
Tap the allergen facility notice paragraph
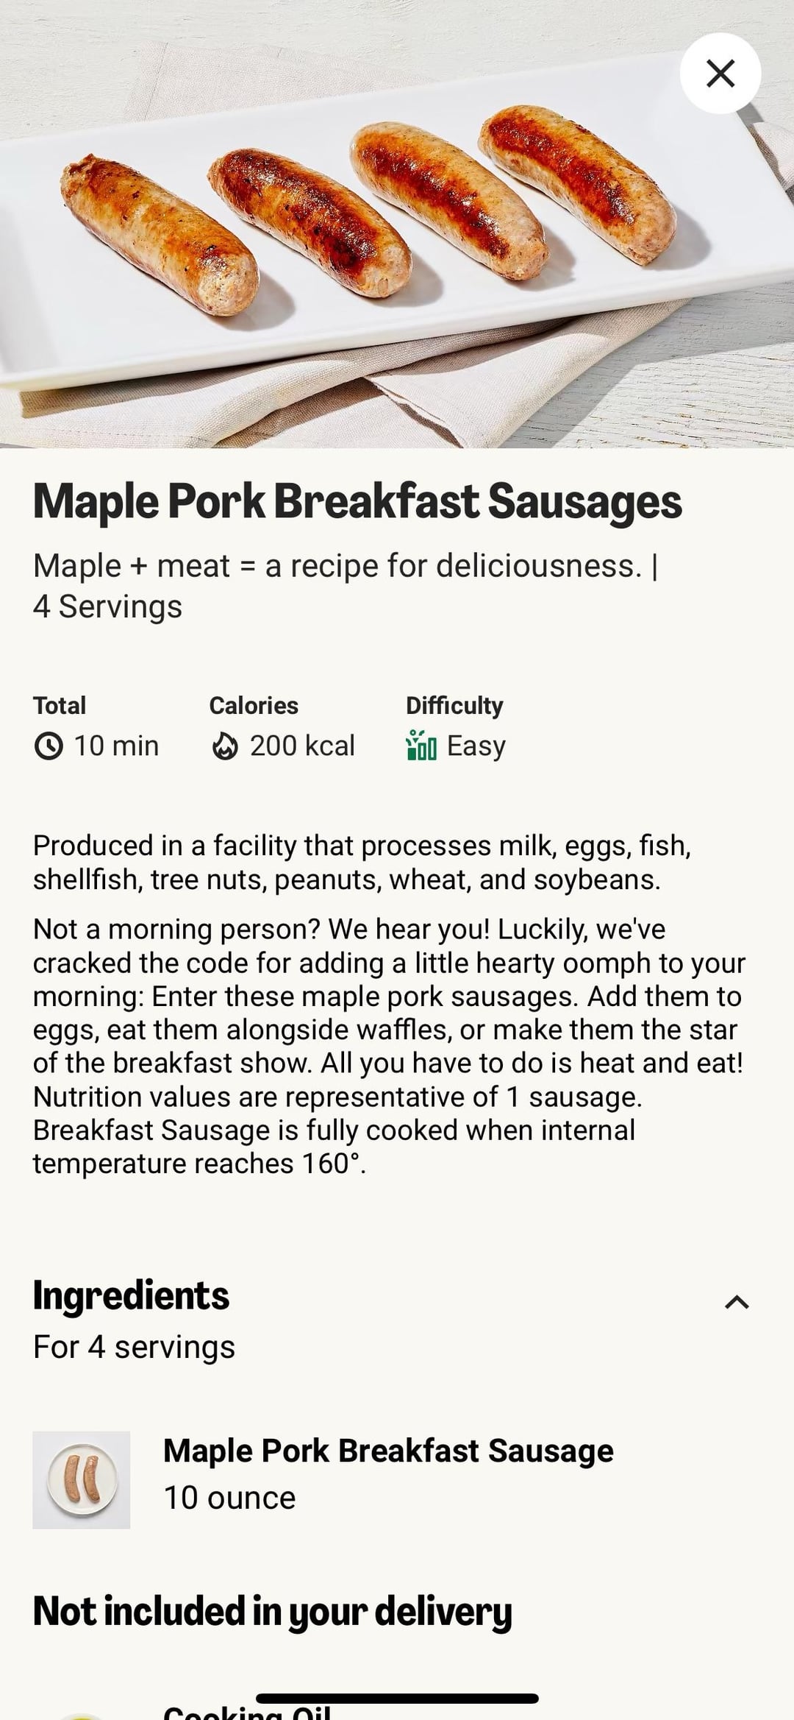click(x=362, y=863)
